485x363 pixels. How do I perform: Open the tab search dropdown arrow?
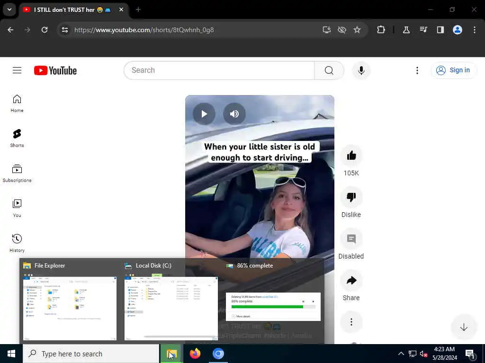pyautogui.click(x=9, y=9)
